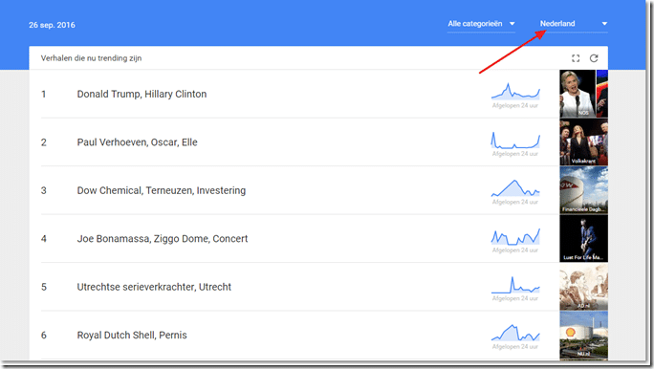Click the Joe Bonamassa trend sparkline
654x369 pixels.
pos(515,236)
